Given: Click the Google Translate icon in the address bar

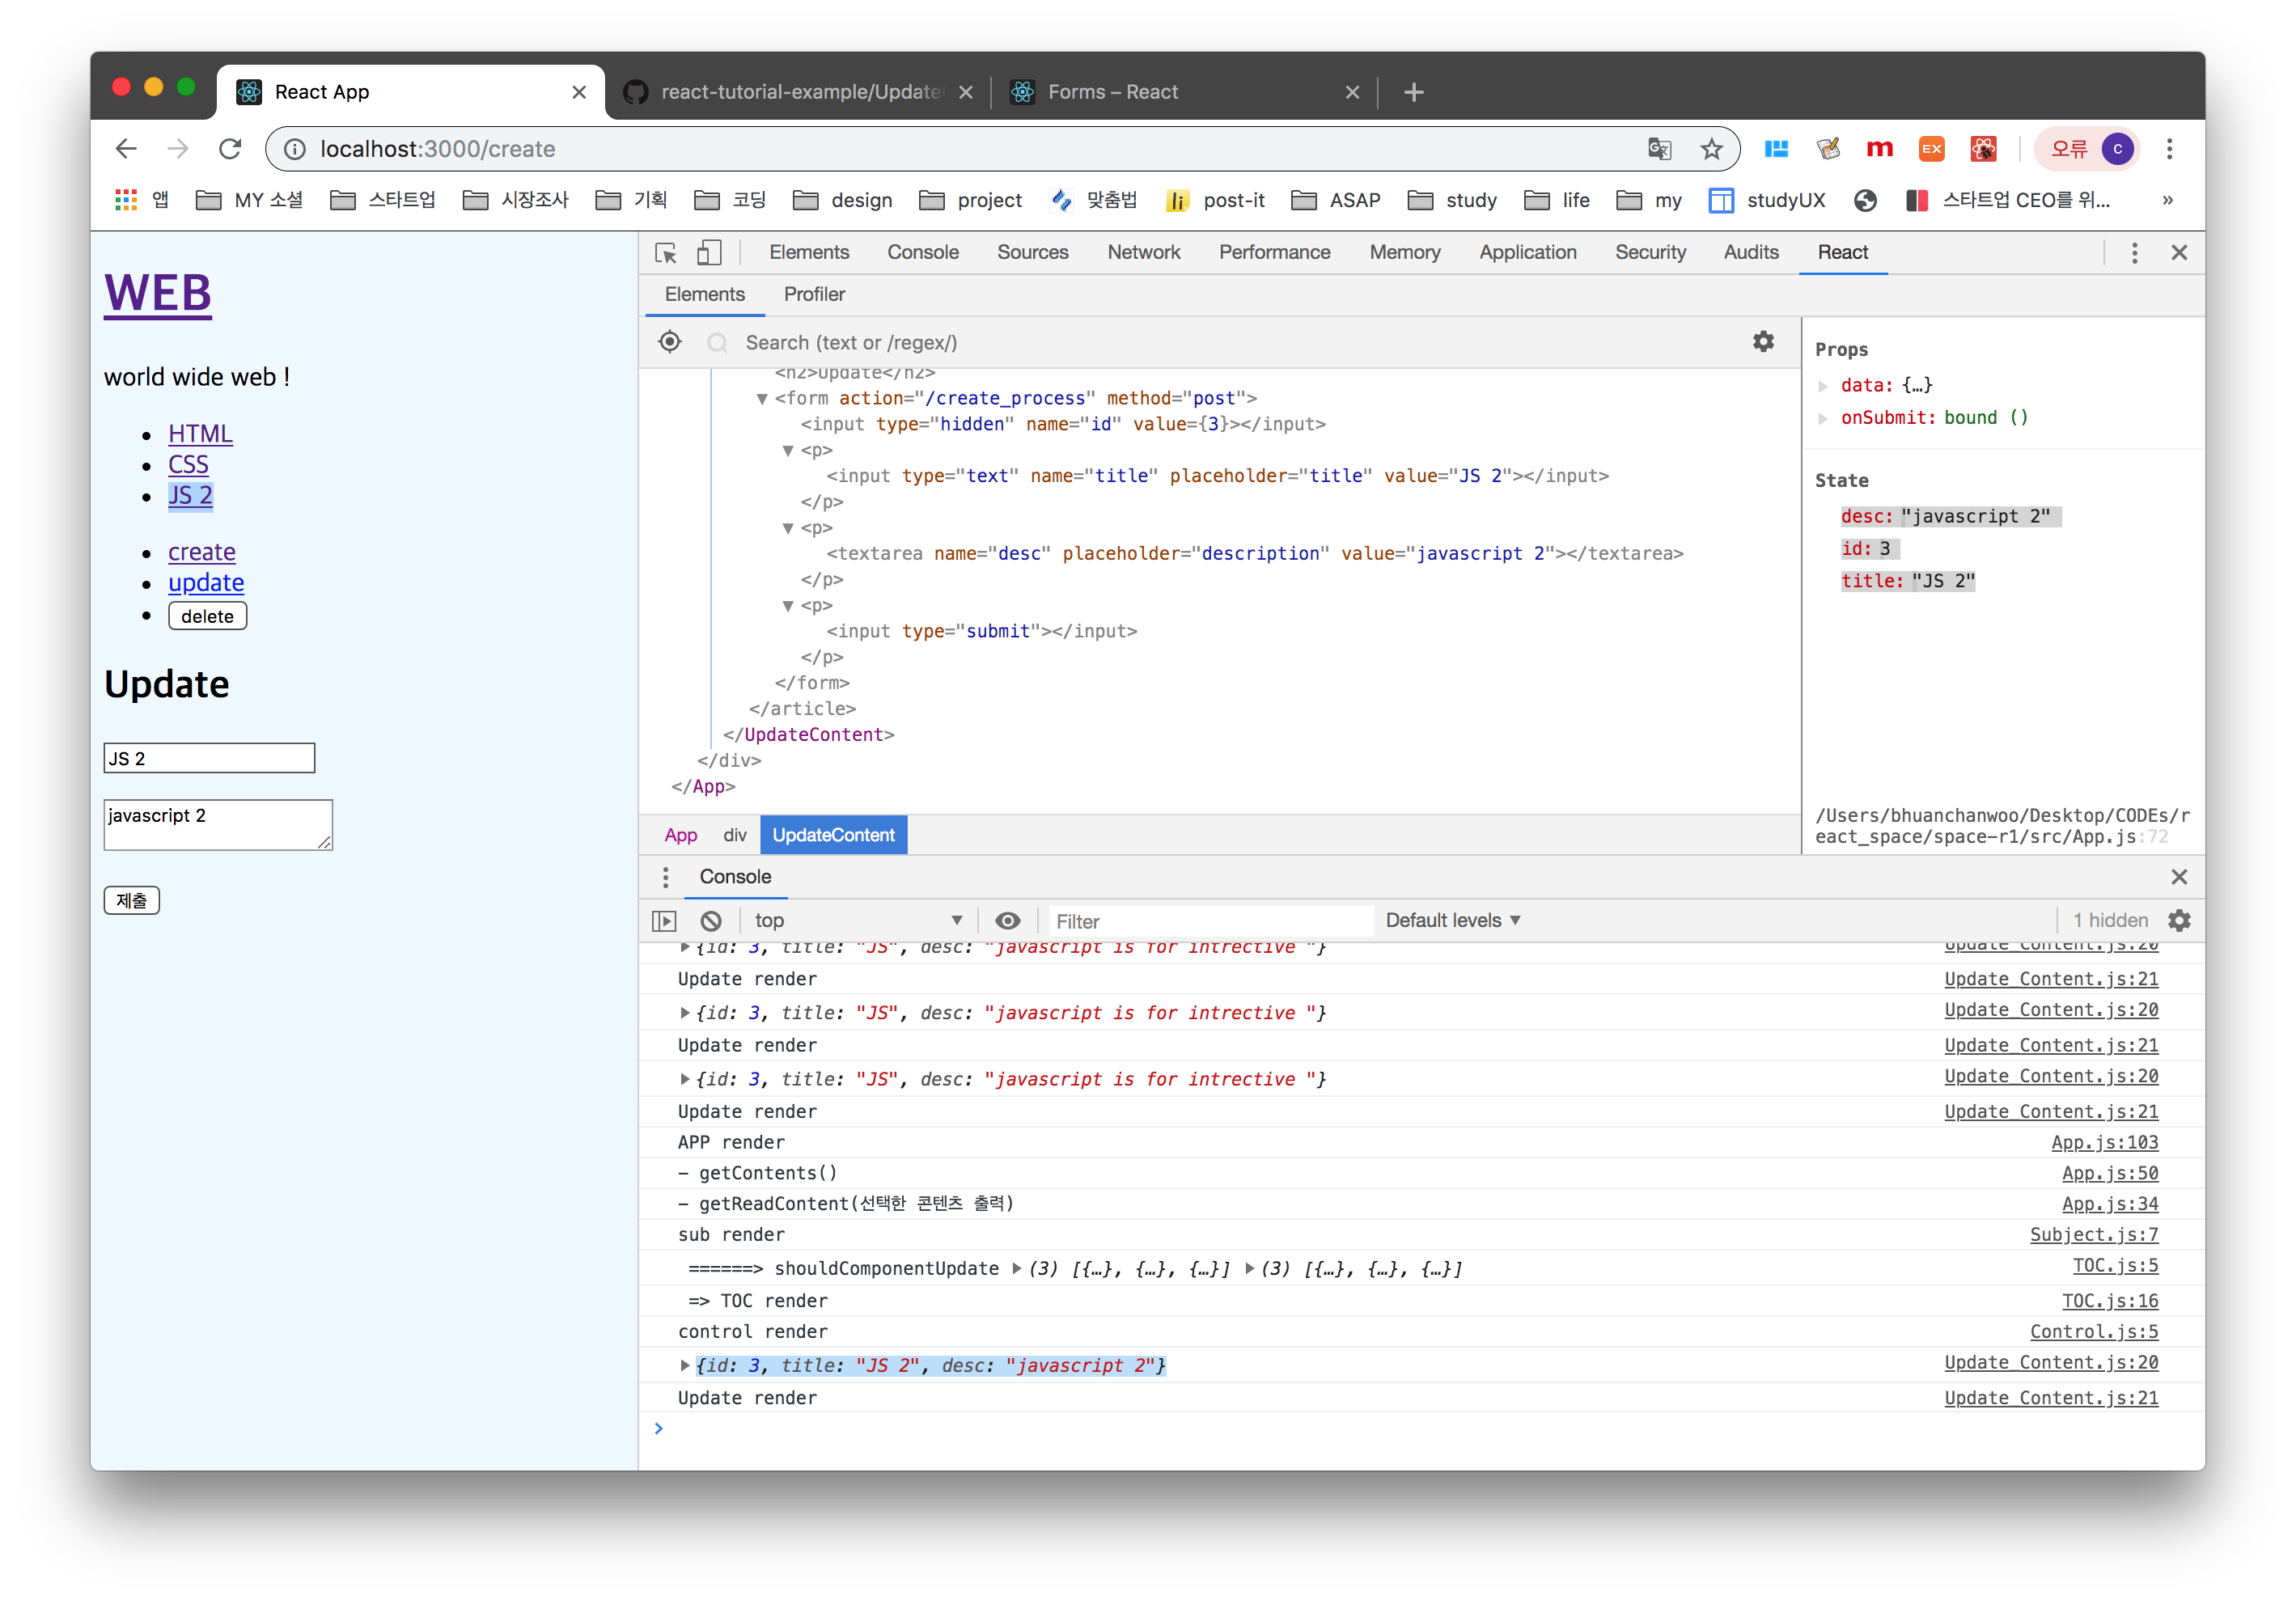Looking at the screenshot, I should point(1659,149).
